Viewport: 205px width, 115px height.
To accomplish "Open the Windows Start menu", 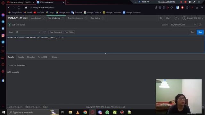I will [x=4, y=112].
